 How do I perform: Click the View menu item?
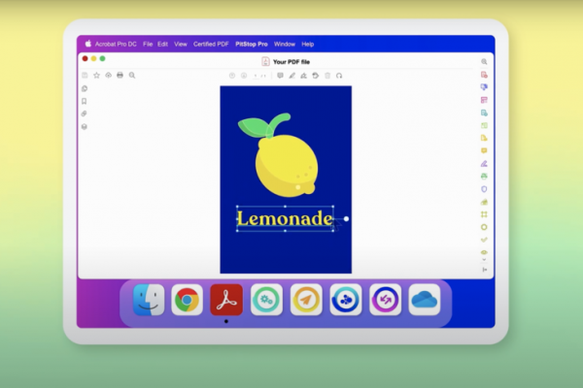180,44
